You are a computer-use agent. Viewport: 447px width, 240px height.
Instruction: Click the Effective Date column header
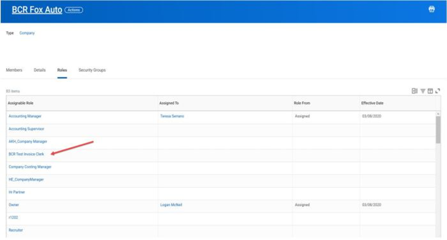pyautogui.click(x=372, y=103)
